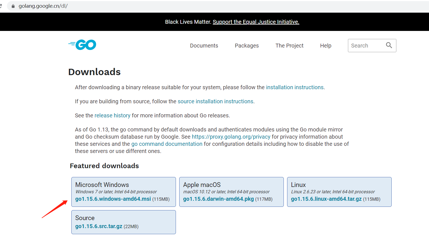Viewport: 429px width, 243px height.
Task: Download go1.15.6.linux-amd64.tar.gz archive
Action: tap(326, 199)
